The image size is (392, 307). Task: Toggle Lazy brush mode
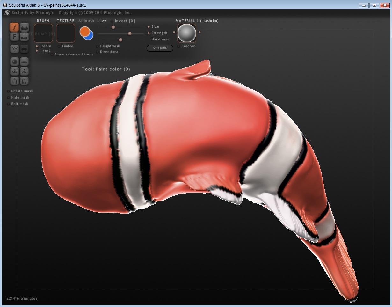click(102, 21)
